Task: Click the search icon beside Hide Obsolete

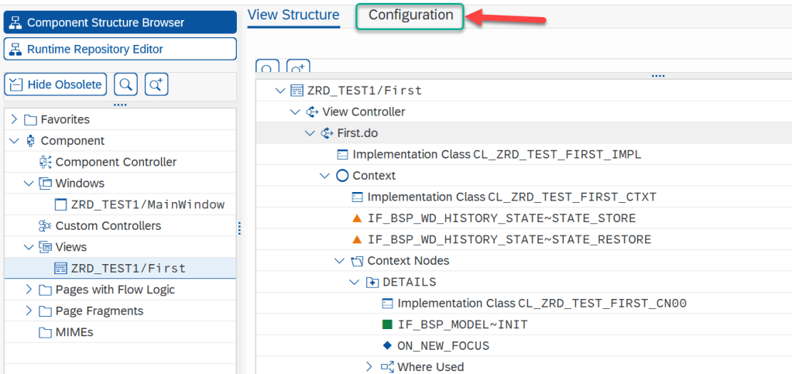Action: (127, 84)
